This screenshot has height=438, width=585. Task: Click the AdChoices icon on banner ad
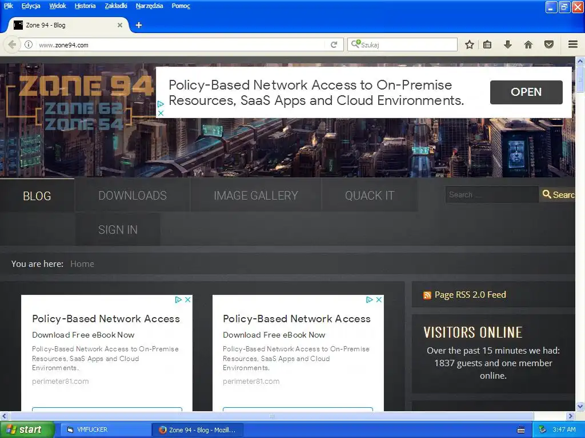(161, 104)
